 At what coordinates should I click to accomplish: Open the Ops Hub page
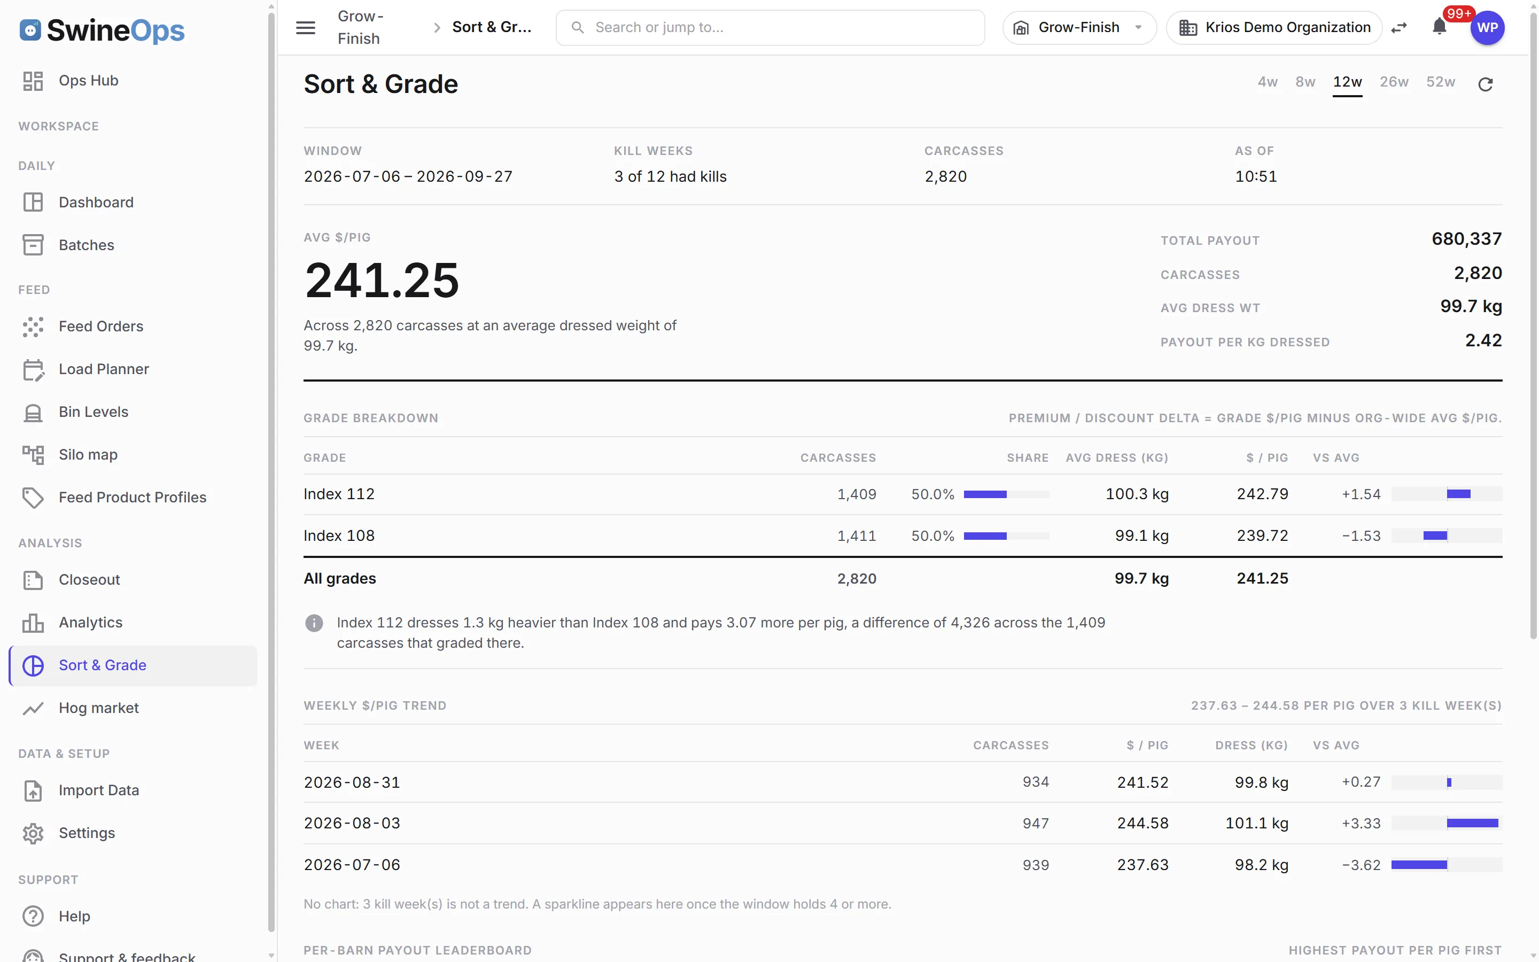[x=133, y=81]
